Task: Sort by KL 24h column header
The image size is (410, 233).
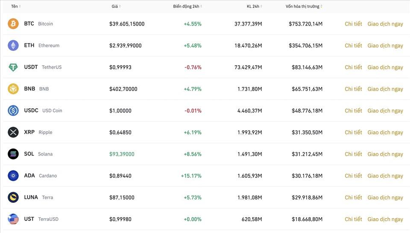Action: 254,6
